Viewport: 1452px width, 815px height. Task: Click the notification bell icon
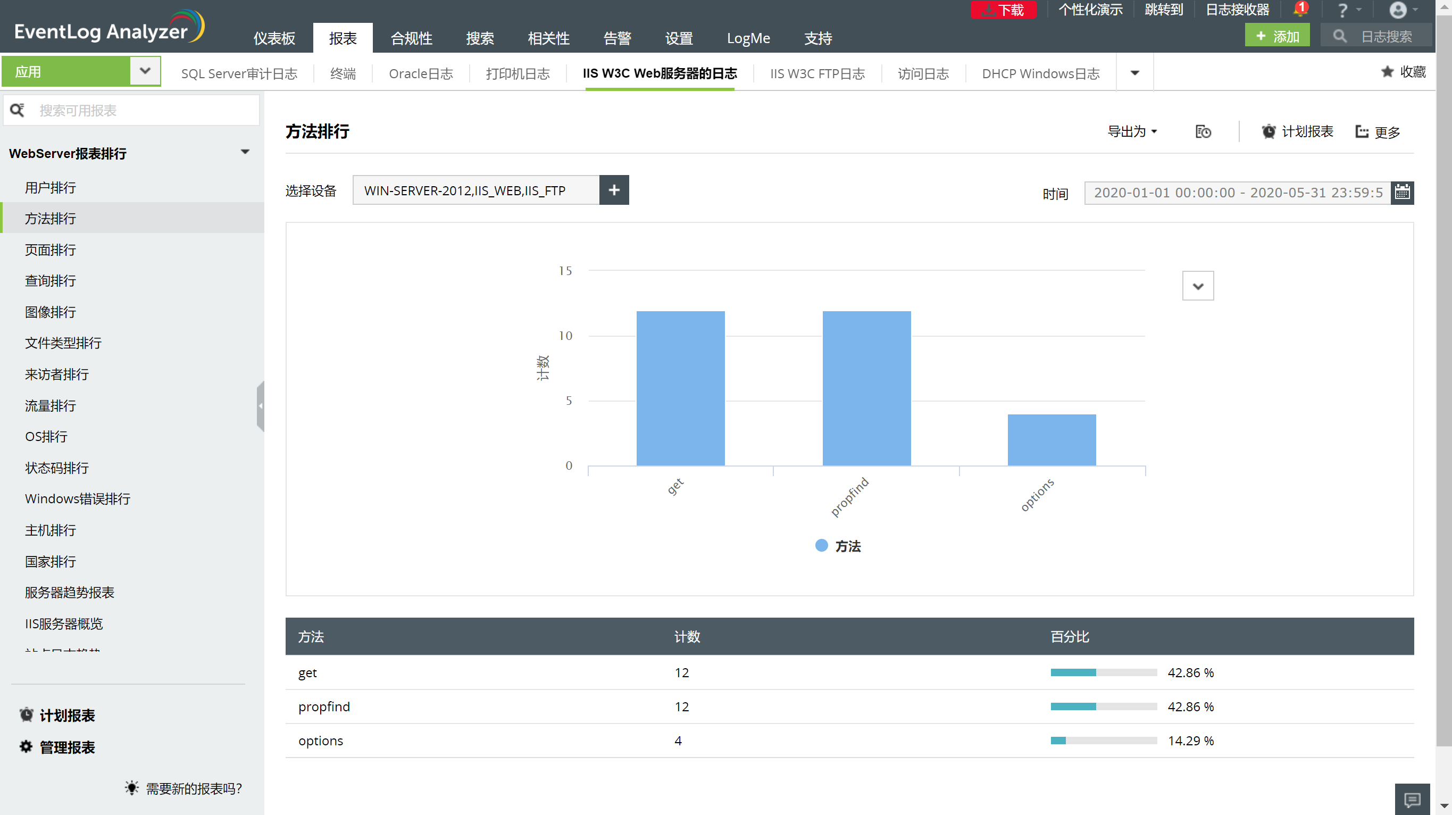pyautogui.click(x=1299, y=10)
